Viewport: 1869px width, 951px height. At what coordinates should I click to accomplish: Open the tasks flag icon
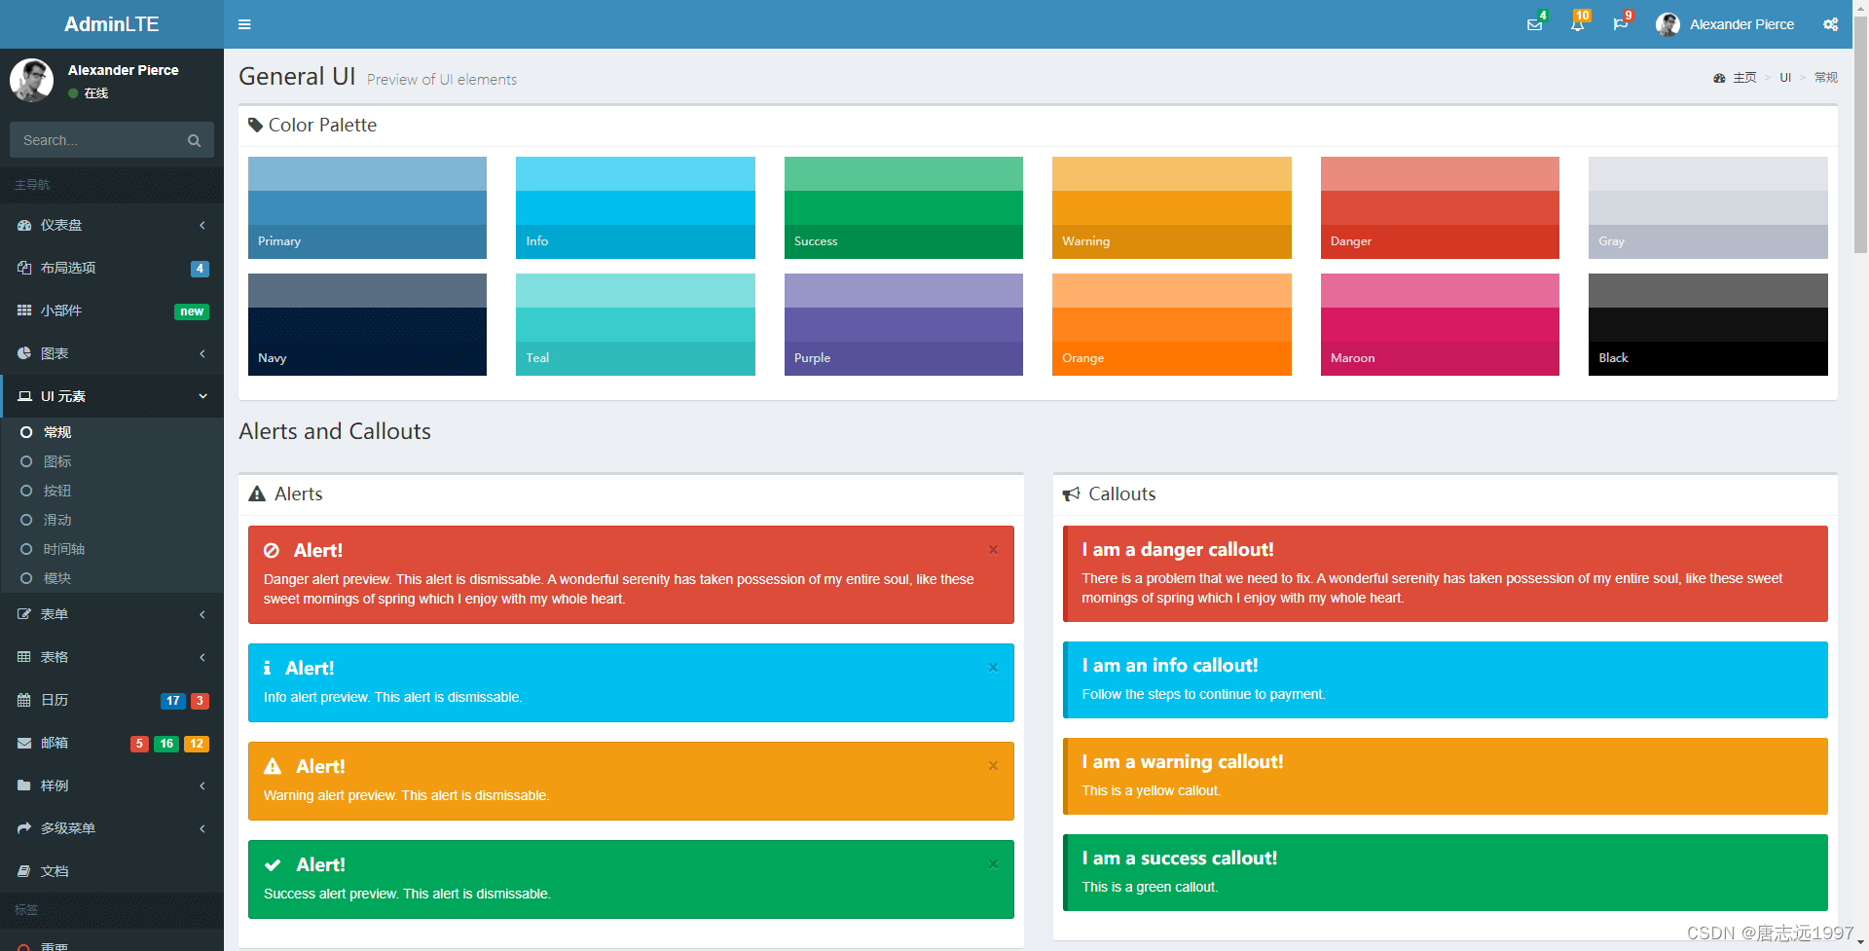[1620, 24]
